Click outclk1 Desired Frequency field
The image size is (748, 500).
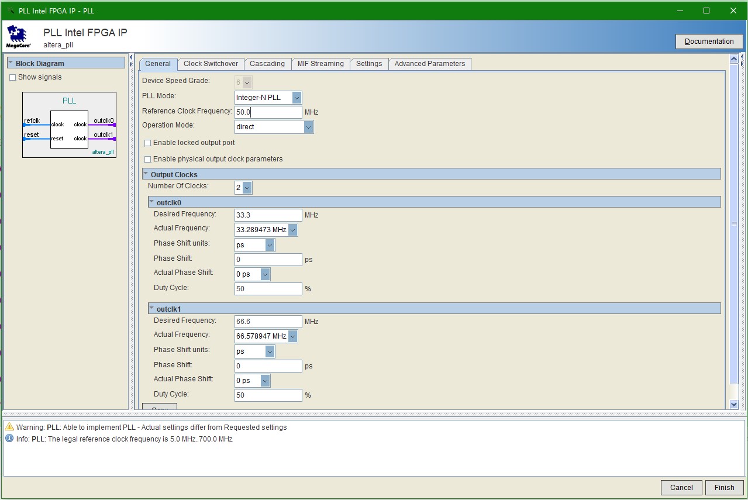point(268,322)
